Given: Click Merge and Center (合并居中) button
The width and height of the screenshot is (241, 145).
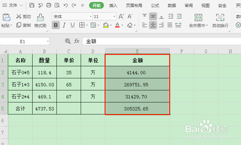Looking at the screenshot, I should coord(198,21).
